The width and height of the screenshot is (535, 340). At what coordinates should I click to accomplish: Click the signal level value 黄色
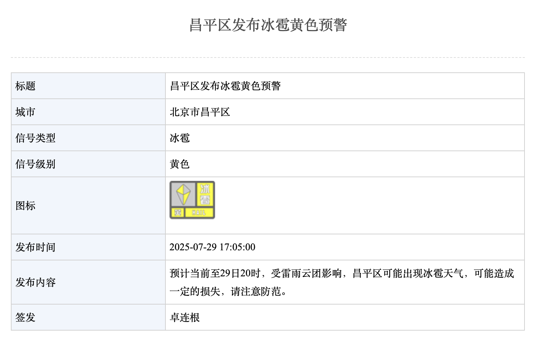[180, 164]
